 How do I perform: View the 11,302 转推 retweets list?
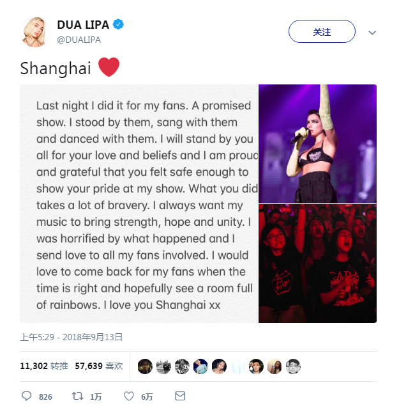tap(44, 366)
